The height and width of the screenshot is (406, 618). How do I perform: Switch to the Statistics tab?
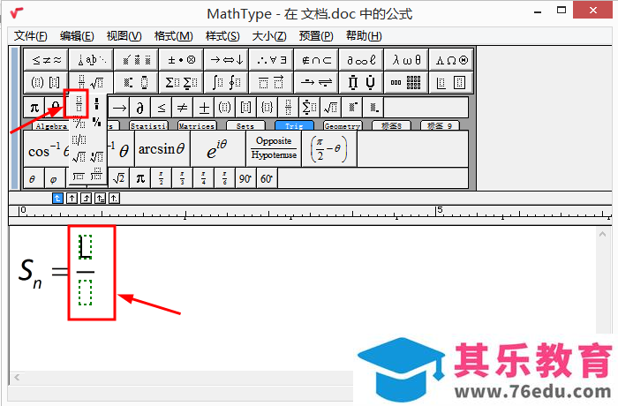[x=148, y=126]
